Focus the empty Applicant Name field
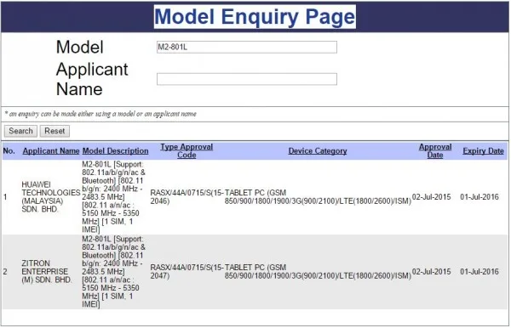The width and height of the screenshot is (511, 328). coord(247,79)
